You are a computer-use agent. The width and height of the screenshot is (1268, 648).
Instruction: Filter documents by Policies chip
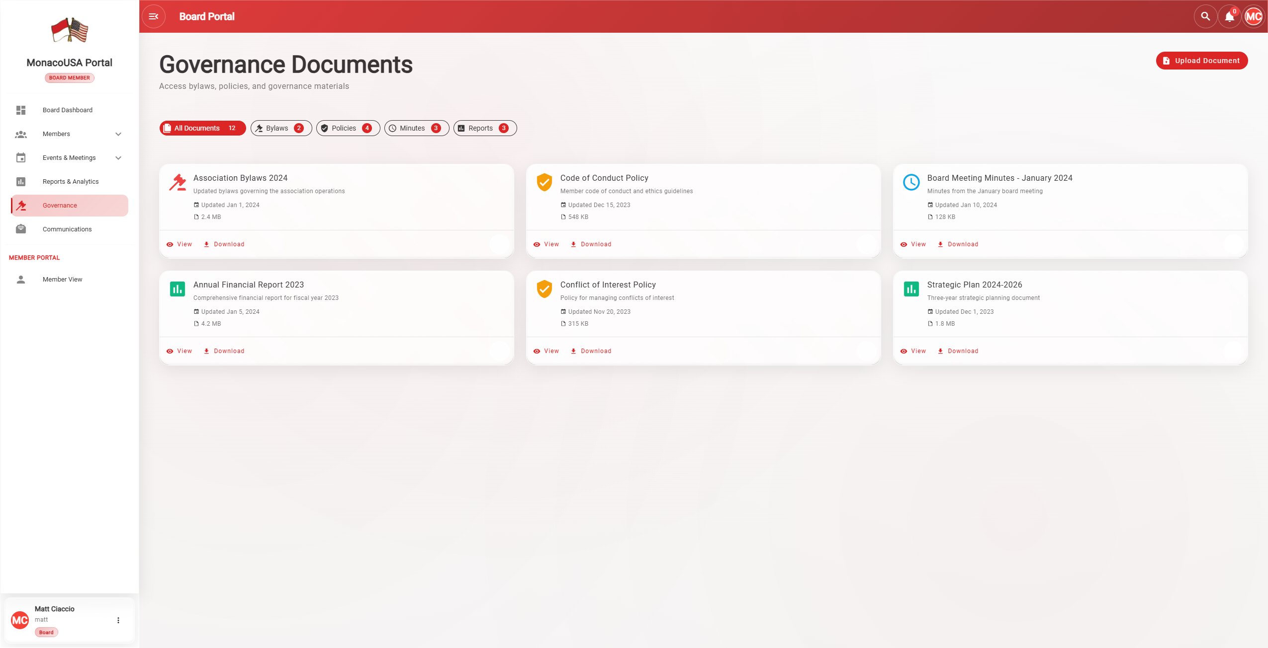click(x=348, y=128)
